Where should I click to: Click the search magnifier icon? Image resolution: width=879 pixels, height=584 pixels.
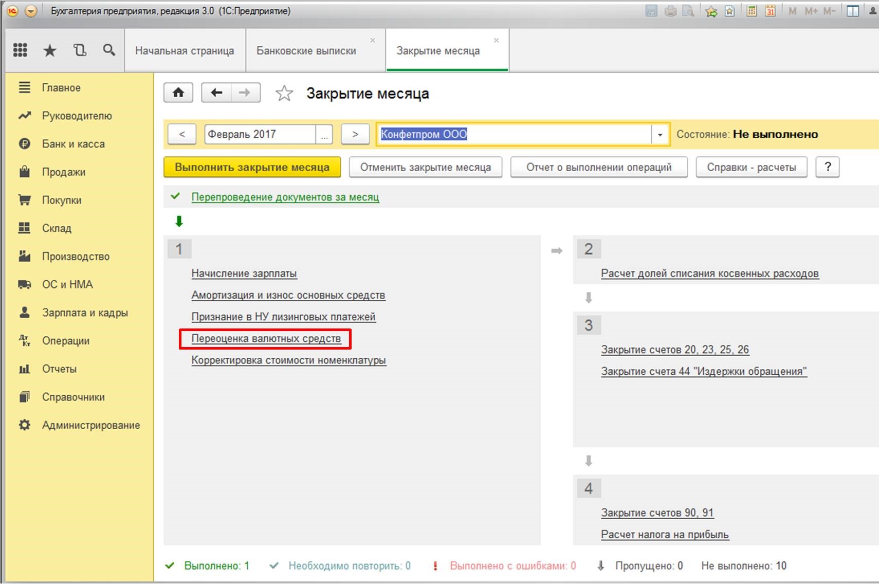pos(109,50)
